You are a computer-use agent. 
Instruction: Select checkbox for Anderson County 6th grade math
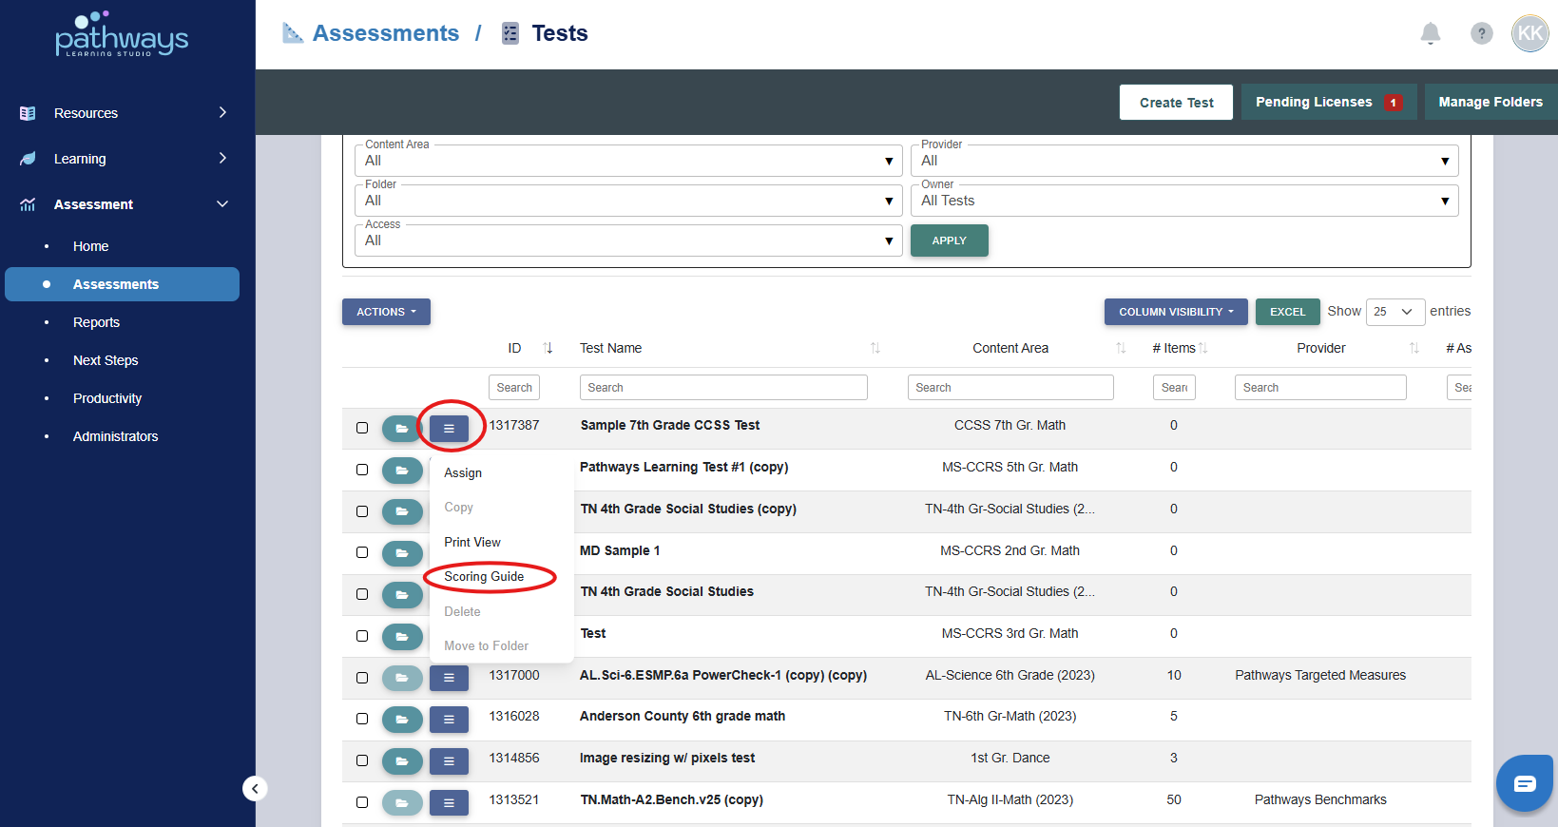(x=362, y=719)
